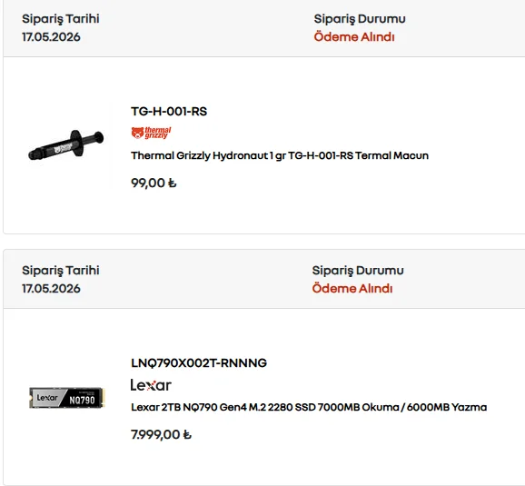Click first order's Sipariş Tarihi label
Screen dimensions: 525x486
coord(61,19)
